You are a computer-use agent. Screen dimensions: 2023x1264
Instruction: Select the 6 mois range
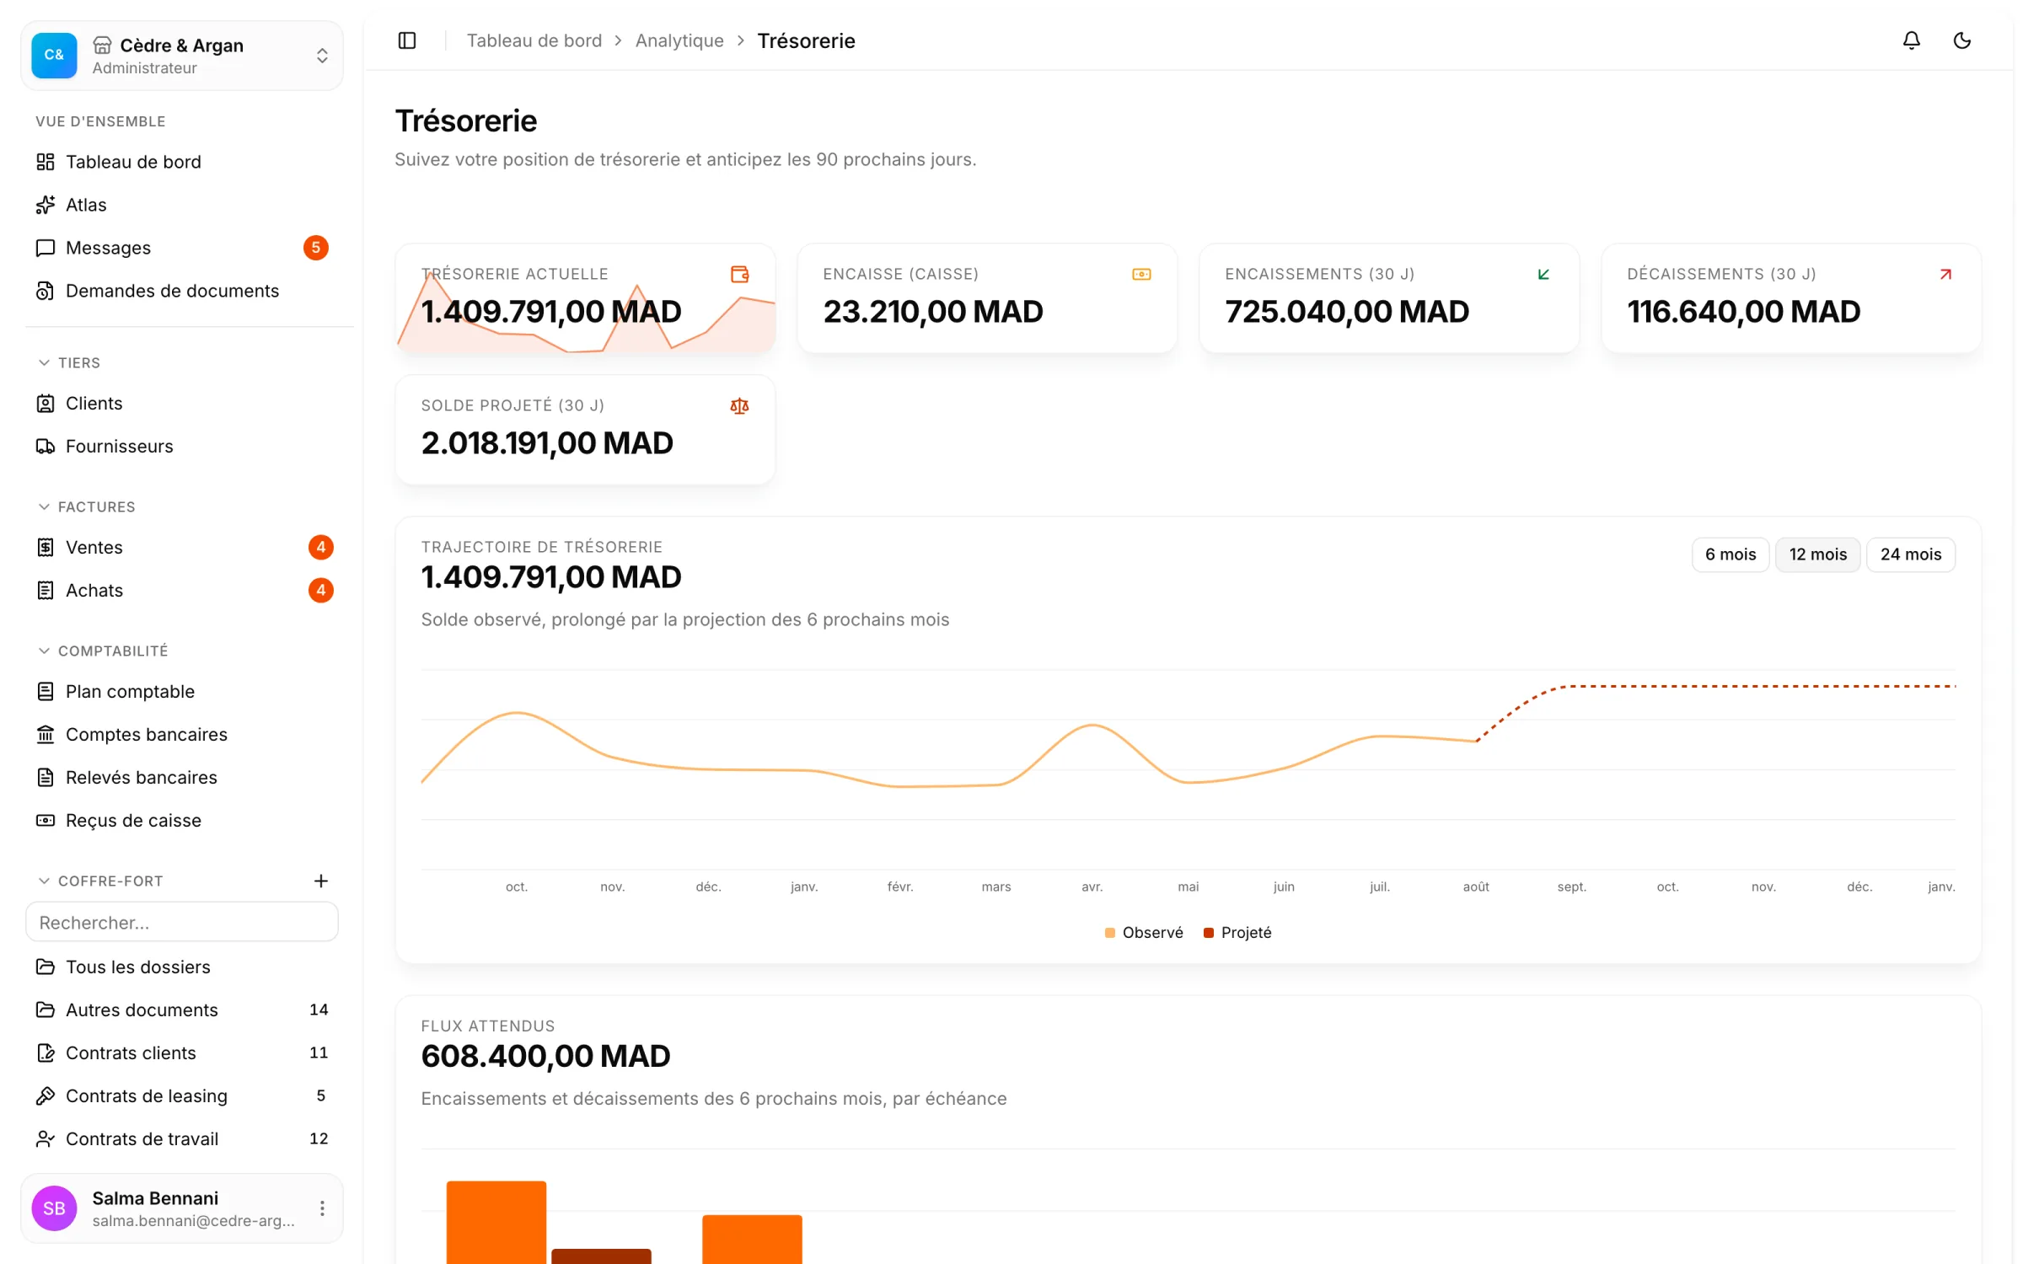pyautogui.click(x=1731, y=554)
